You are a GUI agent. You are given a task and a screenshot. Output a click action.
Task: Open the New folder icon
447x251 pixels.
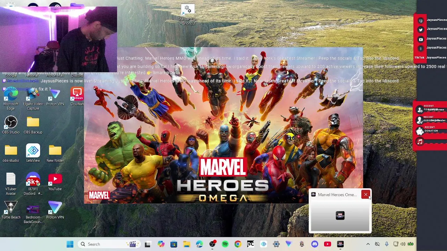(x=55, y=154)
